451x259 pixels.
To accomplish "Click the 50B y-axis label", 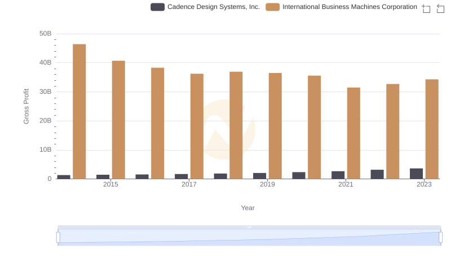I will (x=46, y=34).
